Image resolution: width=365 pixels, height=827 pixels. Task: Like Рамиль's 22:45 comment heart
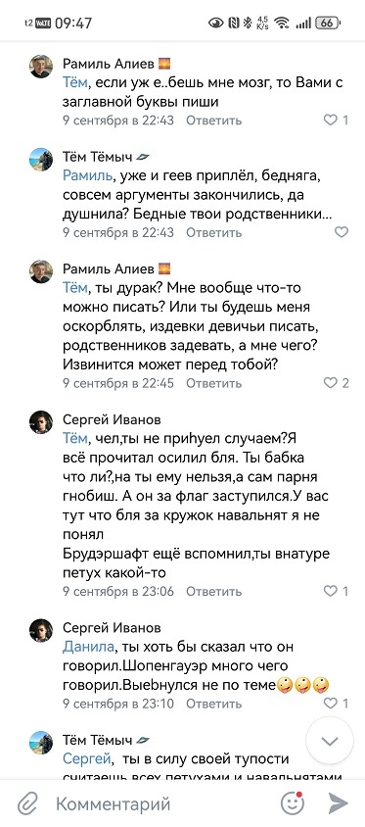[330, 383]
